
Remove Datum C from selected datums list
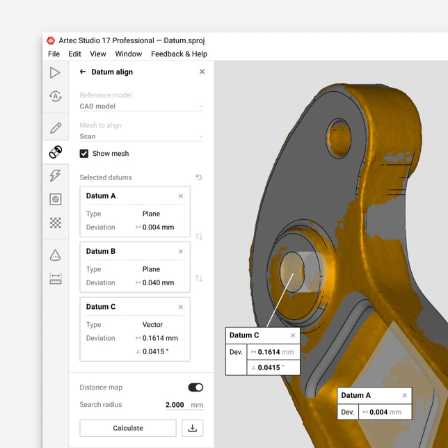click(181, 307)
